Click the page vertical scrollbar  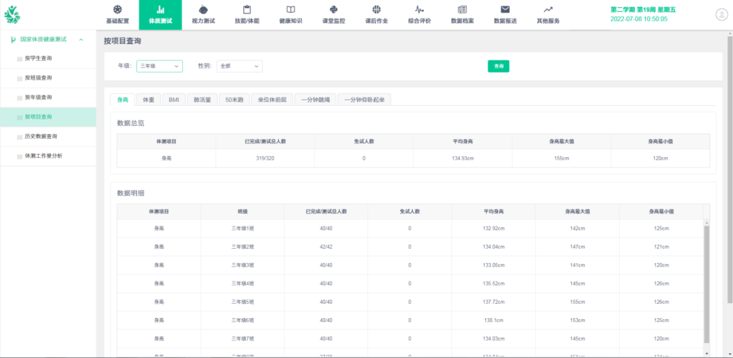(x=730, y=170)
